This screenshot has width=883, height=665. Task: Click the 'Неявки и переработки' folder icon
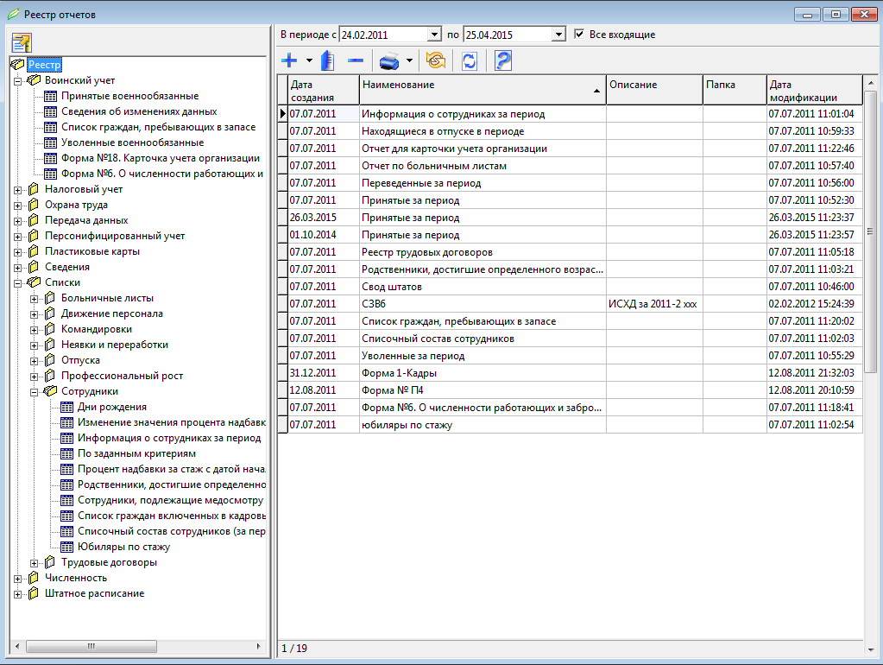pos(50,345)
